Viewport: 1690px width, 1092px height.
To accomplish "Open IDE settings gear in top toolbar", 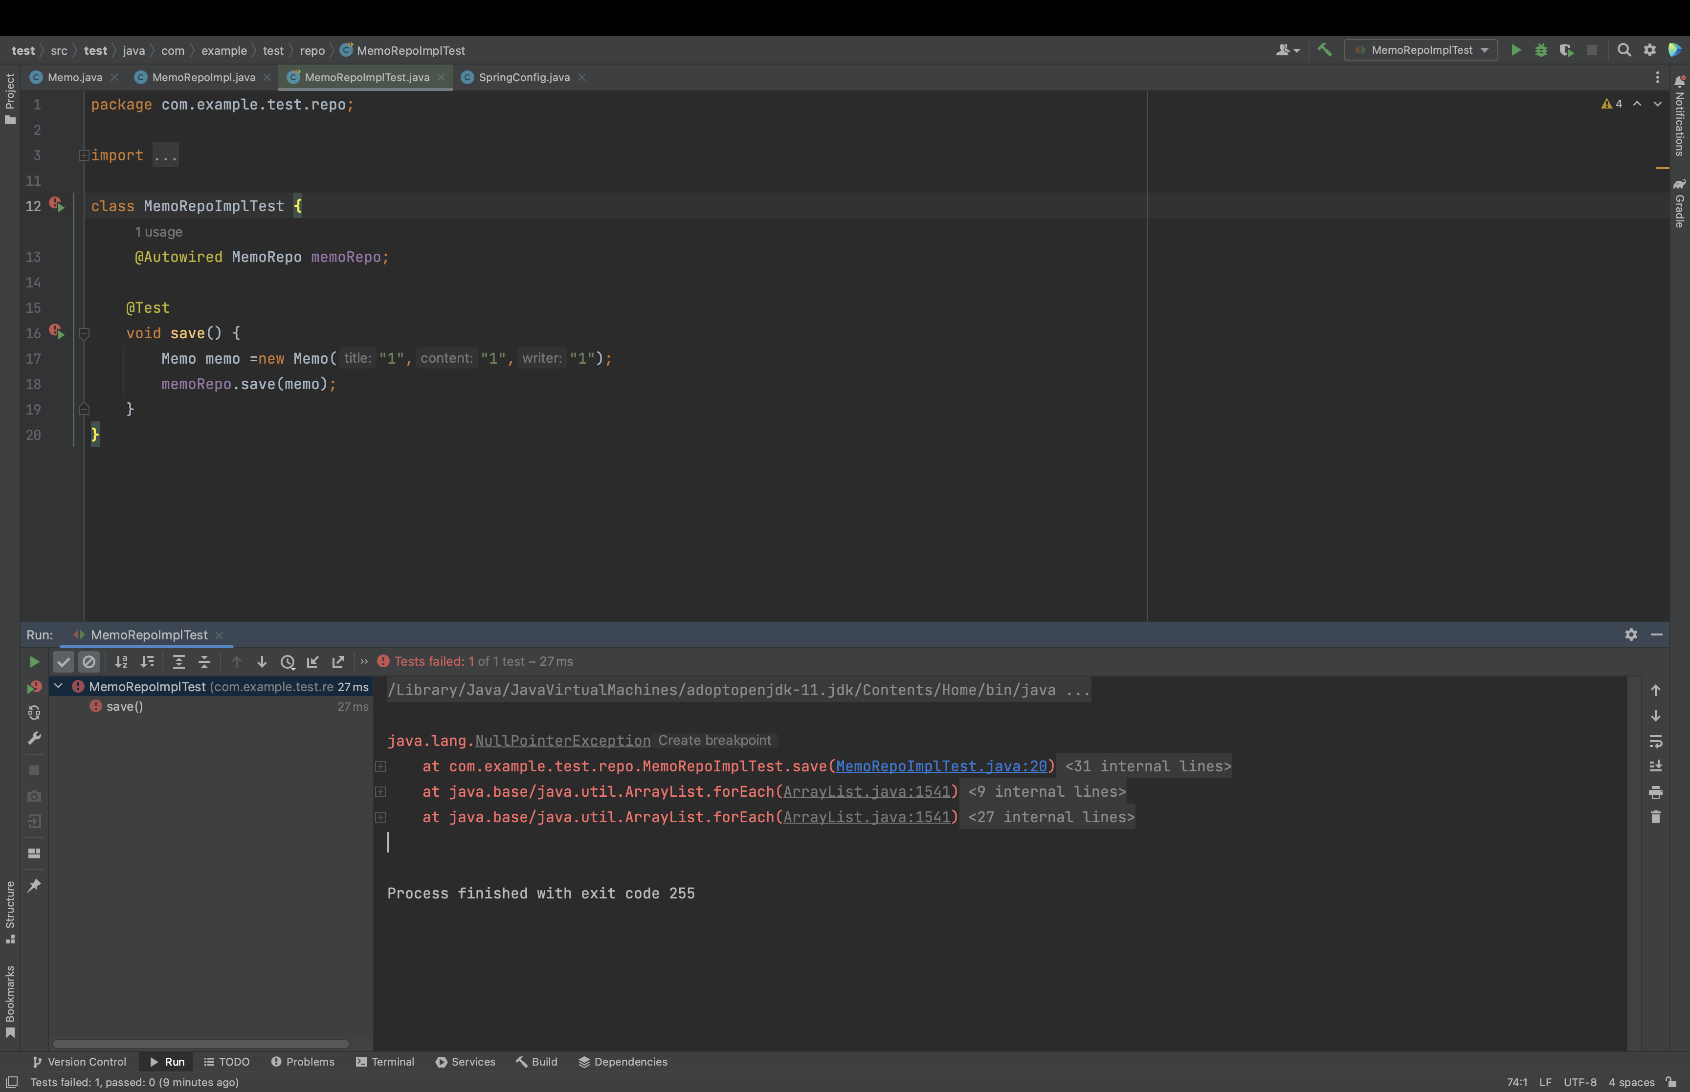I will point(1649,50).
